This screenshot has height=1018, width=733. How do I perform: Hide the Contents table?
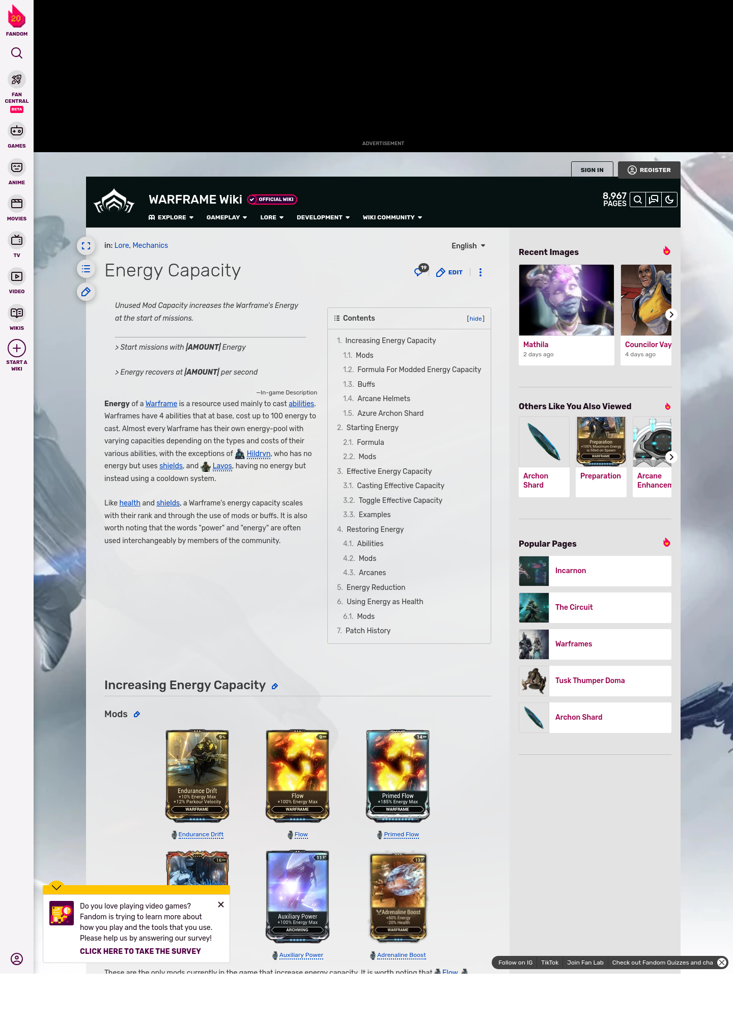(476, 319)
